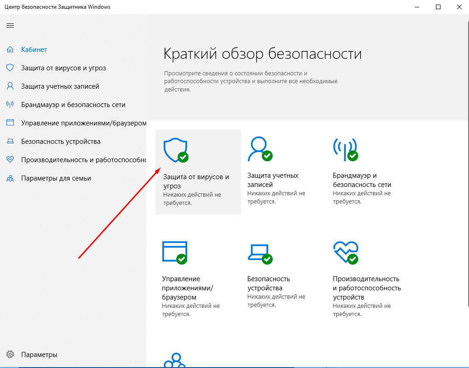This screenshot has width=469, height=368.
Task: Click the large device security laptop icon
Action: (260, 254)
